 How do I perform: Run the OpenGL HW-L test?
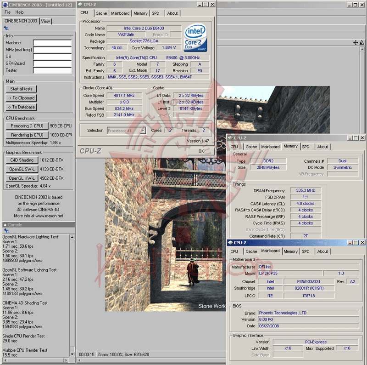[22, 178]
